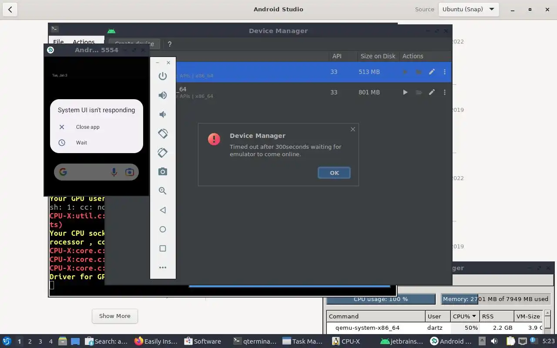
Task: Open Source dropdown Ubuntu (Snap)
Action: (x=468, y=9)
